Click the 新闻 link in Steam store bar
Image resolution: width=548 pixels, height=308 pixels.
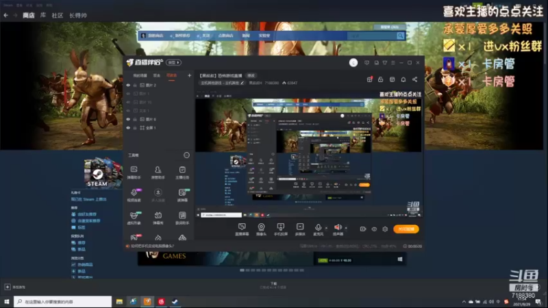246,36
